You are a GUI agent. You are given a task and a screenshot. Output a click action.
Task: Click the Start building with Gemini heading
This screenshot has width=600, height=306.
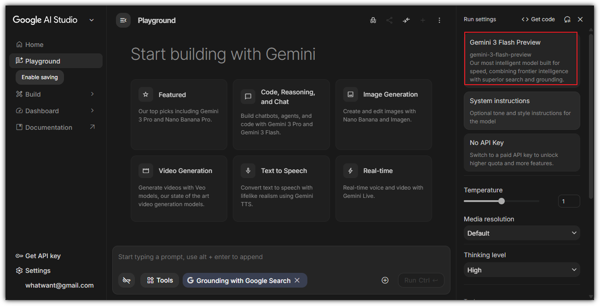point(223,54)
